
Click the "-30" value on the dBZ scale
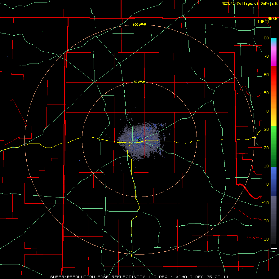click(x=265, y=239)
